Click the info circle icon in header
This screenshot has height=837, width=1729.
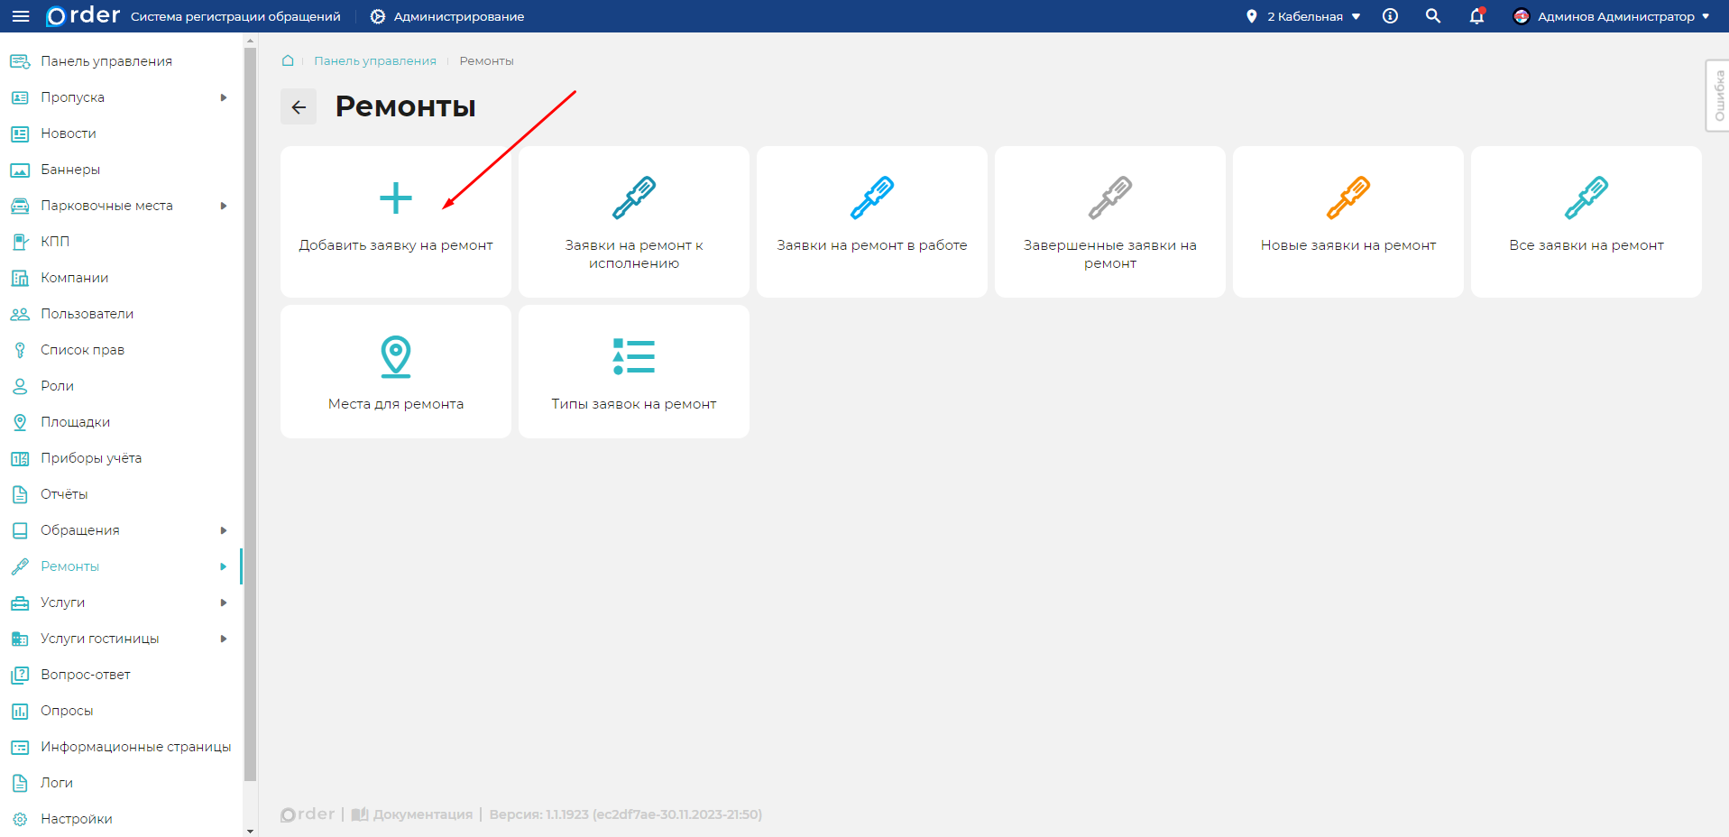pyautogui.click(x=1390, y=16)
